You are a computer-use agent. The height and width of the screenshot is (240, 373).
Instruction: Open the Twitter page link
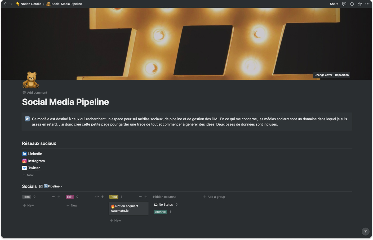[x=34, y=168]
